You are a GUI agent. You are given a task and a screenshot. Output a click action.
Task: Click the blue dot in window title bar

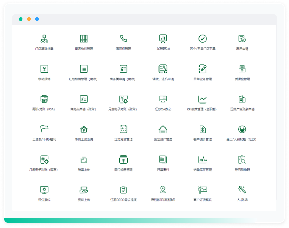pyautogui.click(x=37, y=19)
